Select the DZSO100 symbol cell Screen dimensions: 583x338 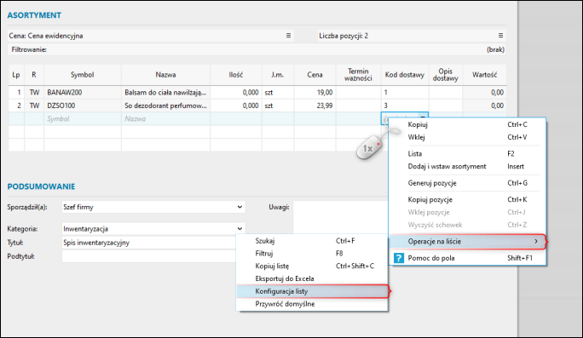(x=82, y=106)
